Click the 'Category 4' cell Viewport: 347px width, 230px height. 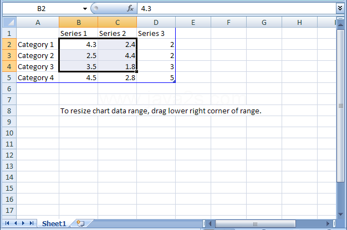pos(38,77)
